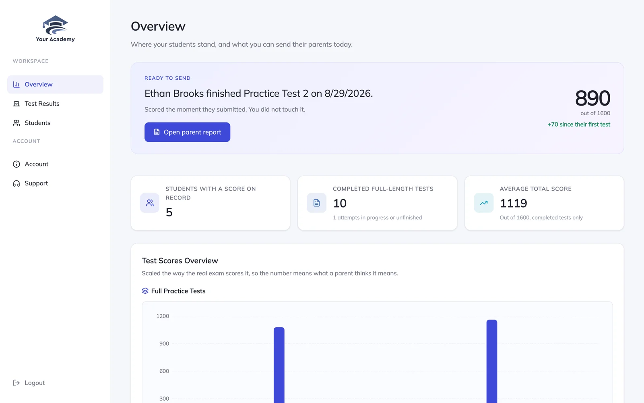Click the chart's taller second blue bar

[x=492, y=361]
